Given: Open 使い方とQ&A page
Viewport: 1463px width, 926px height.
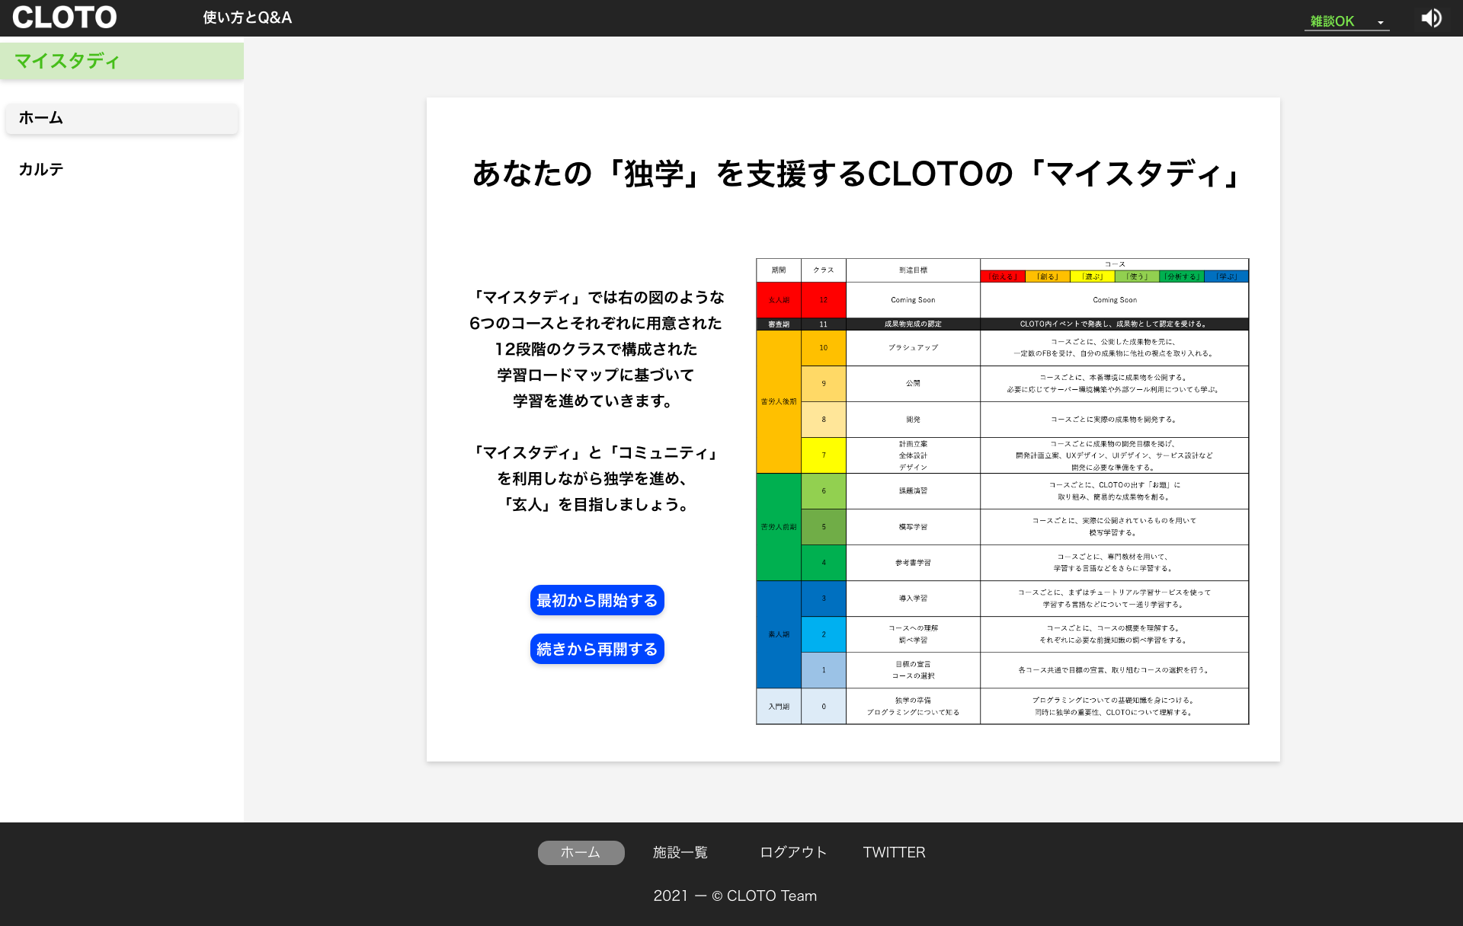Looking at the screenshot, I should coord(248,18).
